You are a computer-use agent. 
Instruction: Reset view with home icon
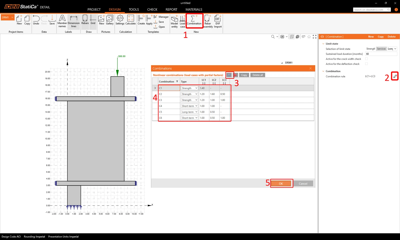point(309,37)
